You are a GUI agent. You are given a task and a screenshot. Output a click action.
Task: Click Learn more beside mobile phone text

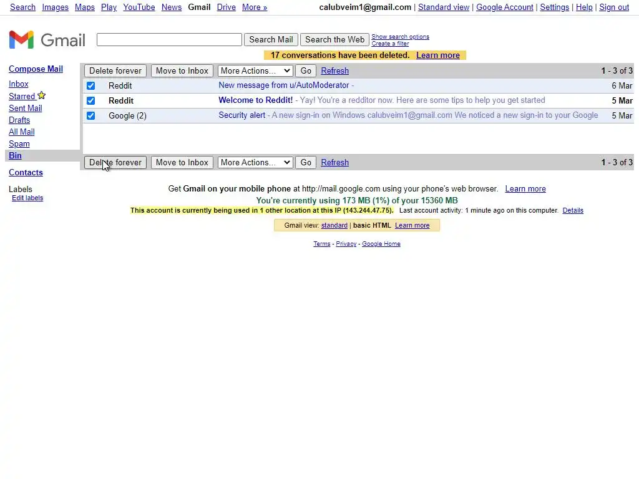525,189
